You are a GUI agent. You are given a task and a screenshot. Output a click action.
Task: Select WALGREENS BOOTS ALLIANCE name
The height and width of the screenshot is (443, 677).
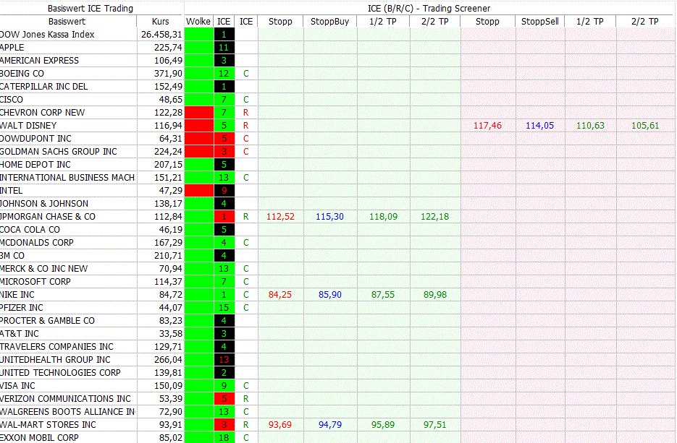coord(67,411)
